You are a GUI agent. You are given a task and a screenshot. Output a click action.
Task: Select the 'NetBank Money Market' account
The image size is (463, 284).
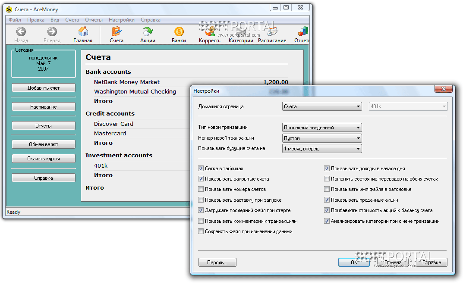coord(127,82)
